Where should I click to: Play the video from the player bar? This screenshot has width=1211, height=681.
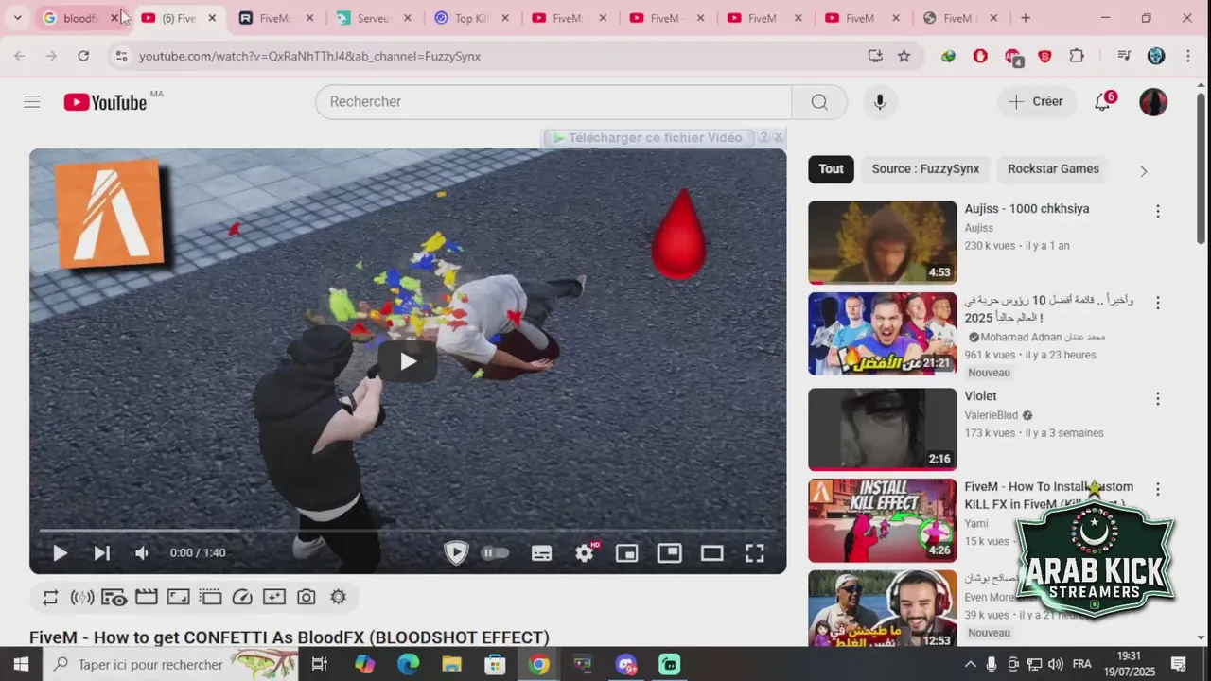[x=60, y=553]
